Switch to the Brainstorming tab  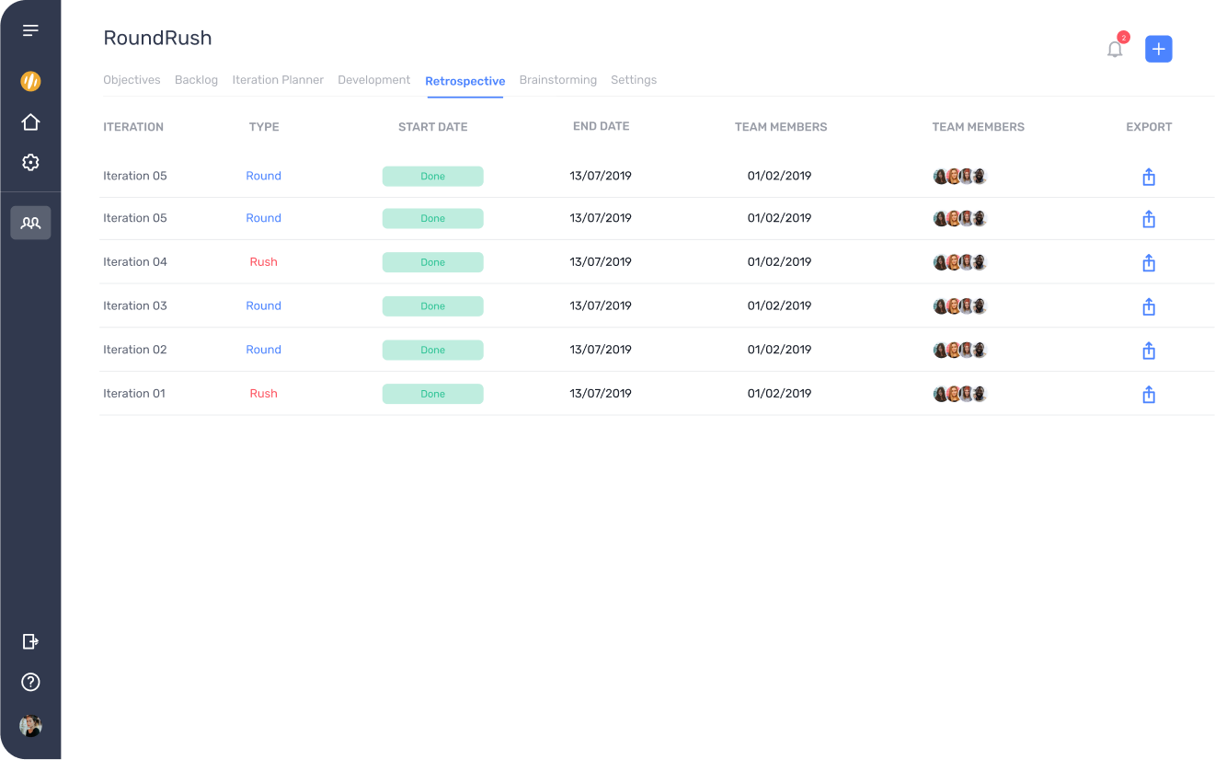click(557, 80)
